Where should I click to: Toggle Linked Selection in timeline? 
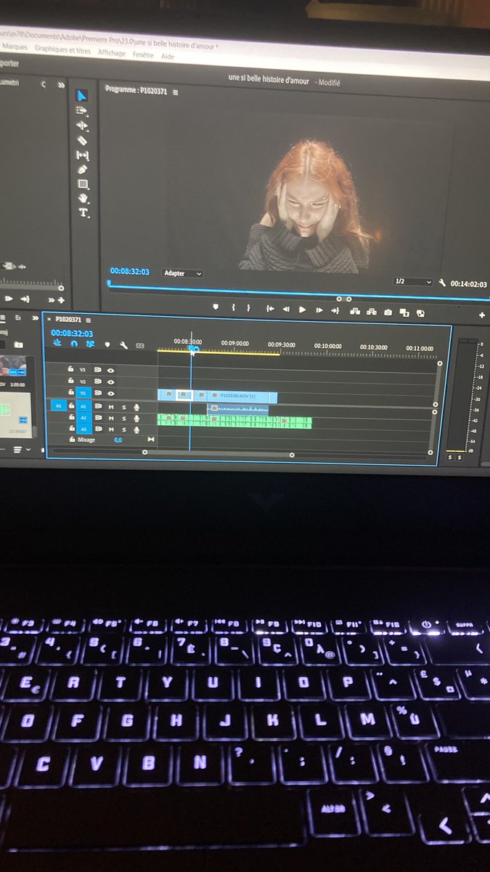pos(90,344)
